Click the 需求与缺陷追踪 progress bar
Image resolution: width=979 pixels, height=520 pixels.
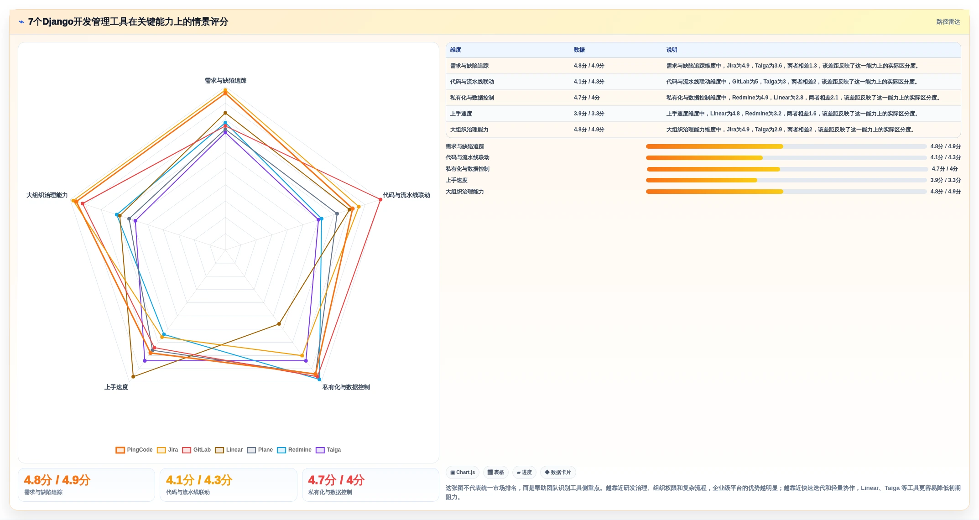(x=786, y=146)
